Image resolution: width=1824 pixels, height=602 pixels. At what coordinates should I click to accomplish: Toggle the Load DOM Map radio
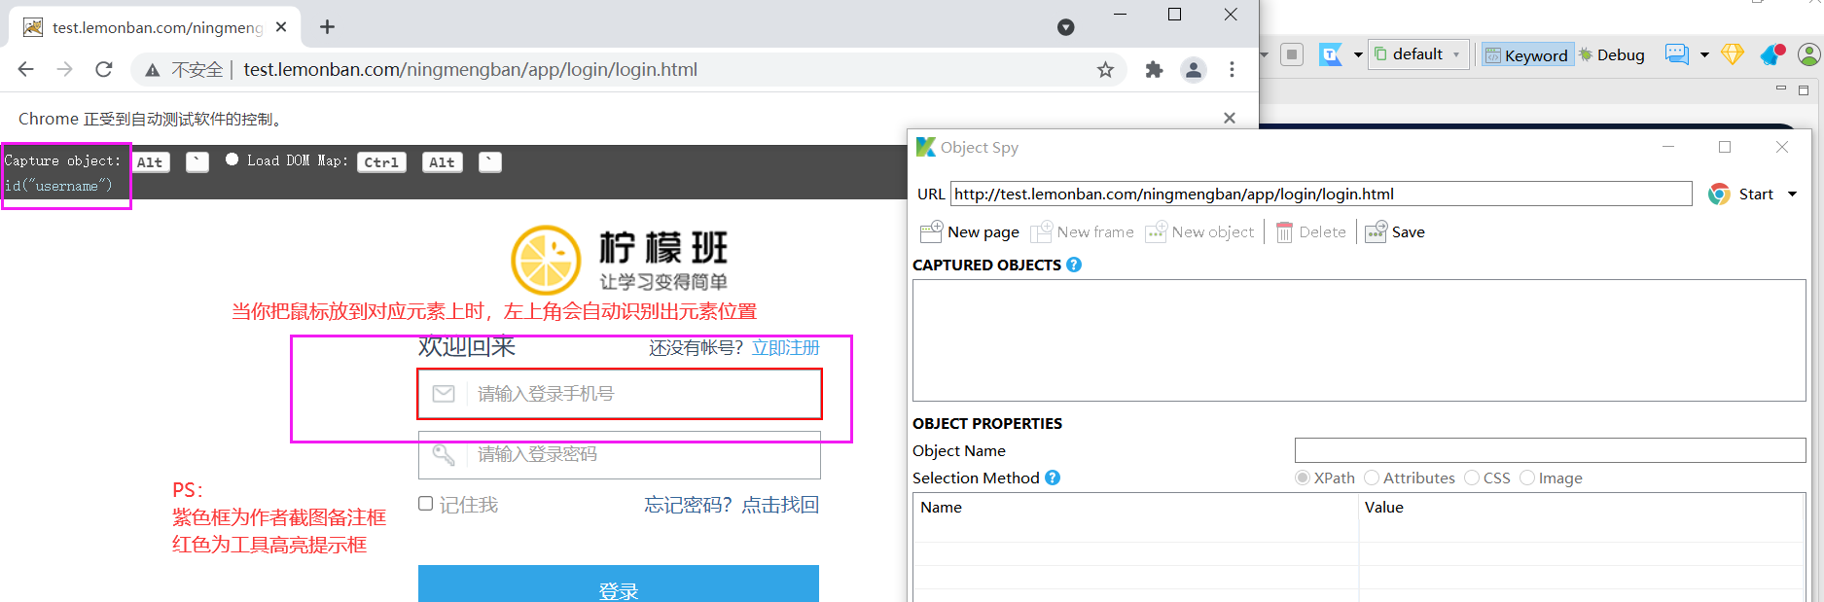[232, 159]
